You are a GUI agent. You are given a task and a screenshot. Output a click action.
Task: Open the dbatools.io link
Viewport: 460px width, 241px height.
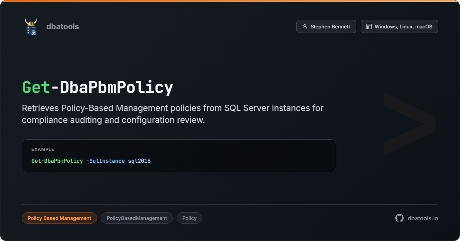pyautogui.click(x=423, y=218)
